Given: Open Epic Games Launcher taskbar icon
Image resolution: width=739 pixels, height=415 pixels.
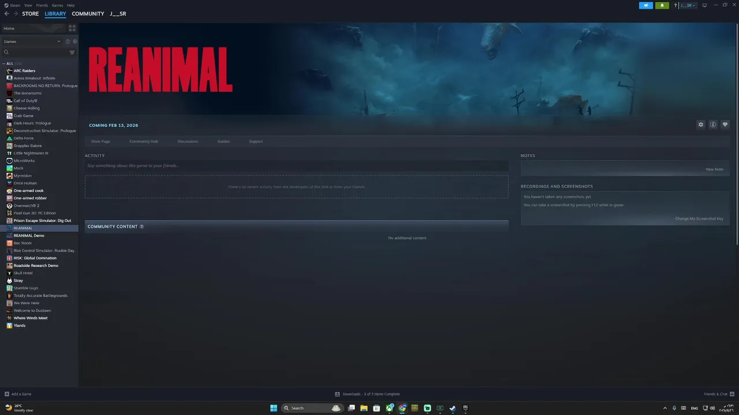Looking at the screenshot, I should [x=465, y=408].
